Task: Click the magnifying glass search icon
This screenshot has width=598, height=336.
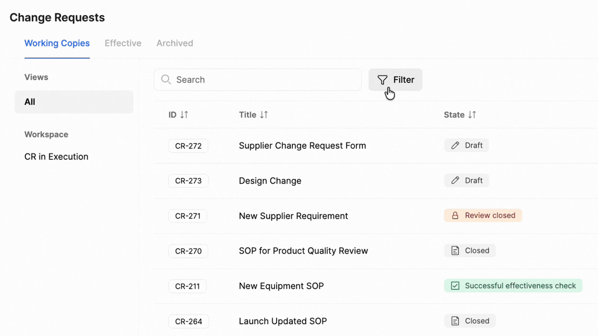Action: click(x=166, y=79)
